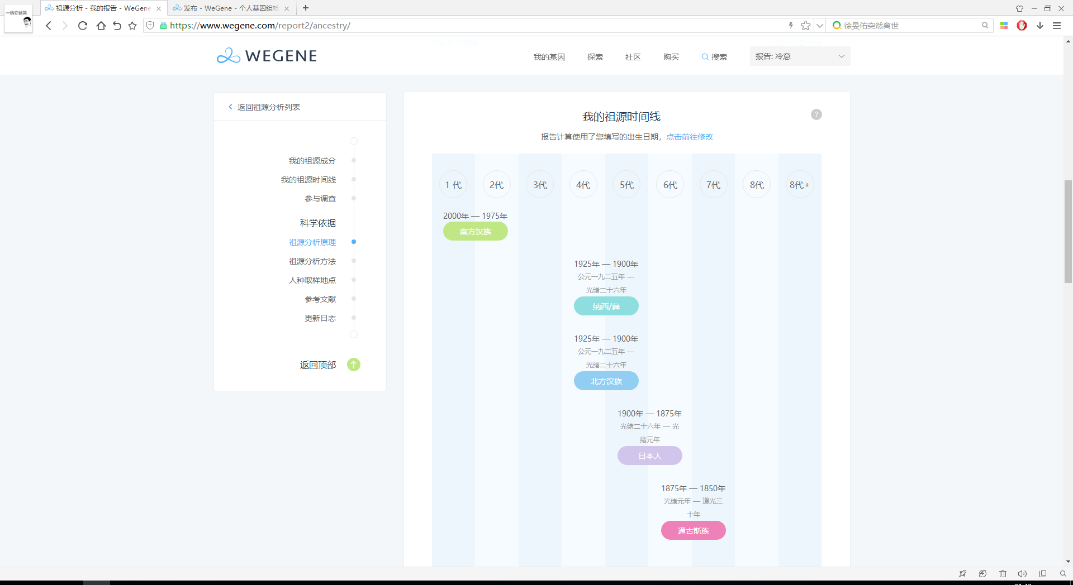Click the volume icon in status bar
This screenshot has height=585, width=1073.
tap(1022, 573)
